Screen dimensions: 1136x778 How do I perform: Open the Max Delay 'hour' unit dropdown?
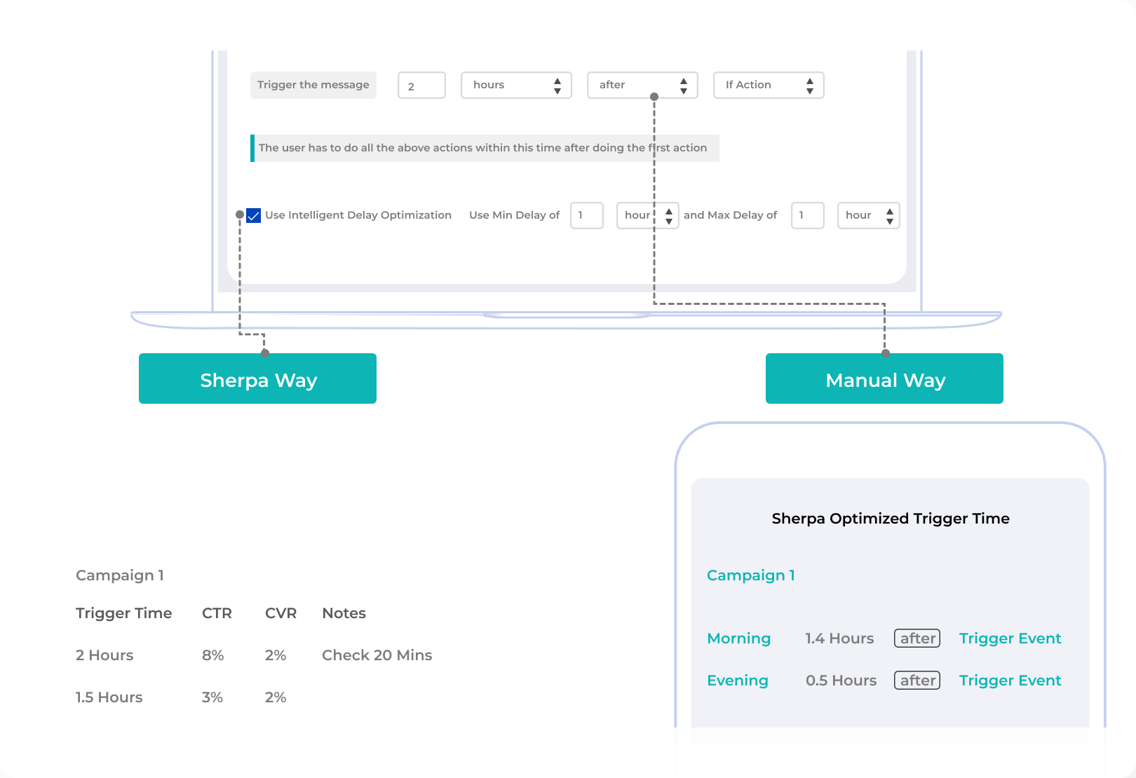click(868, 215)
